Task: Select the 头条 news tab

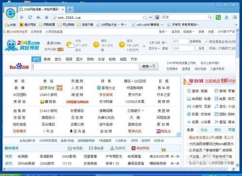Action: [190, 130]
